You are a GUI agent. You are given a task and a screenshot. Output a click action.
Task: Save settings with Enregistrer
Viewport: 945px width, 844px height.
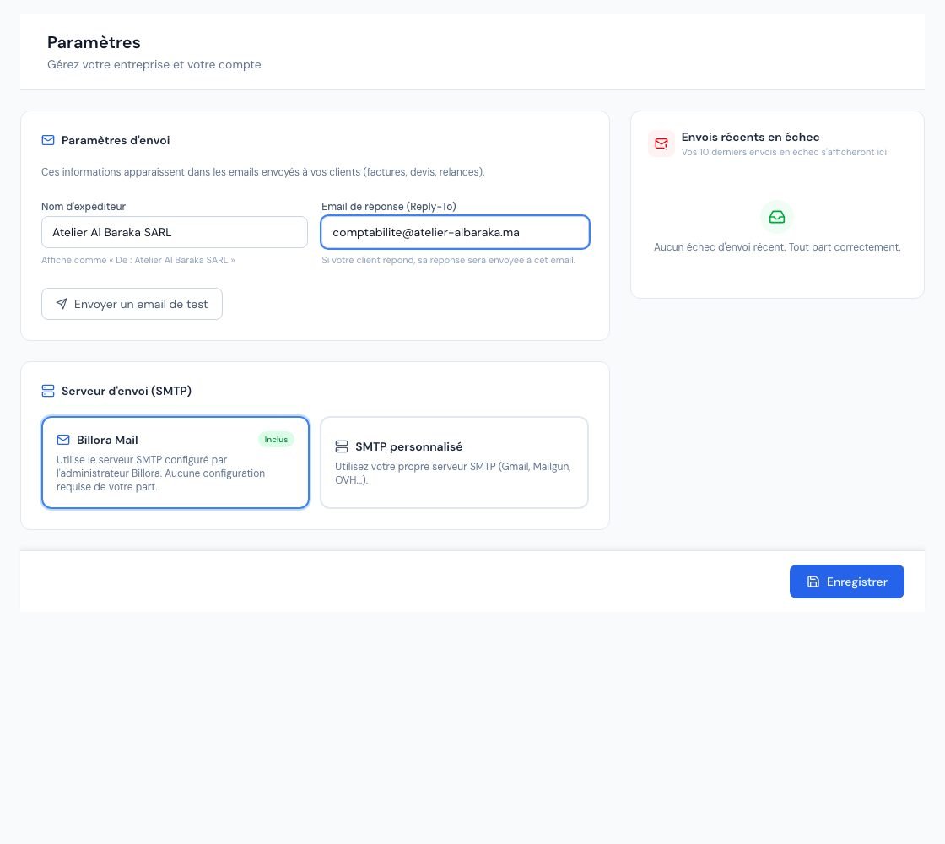point(847,582)
